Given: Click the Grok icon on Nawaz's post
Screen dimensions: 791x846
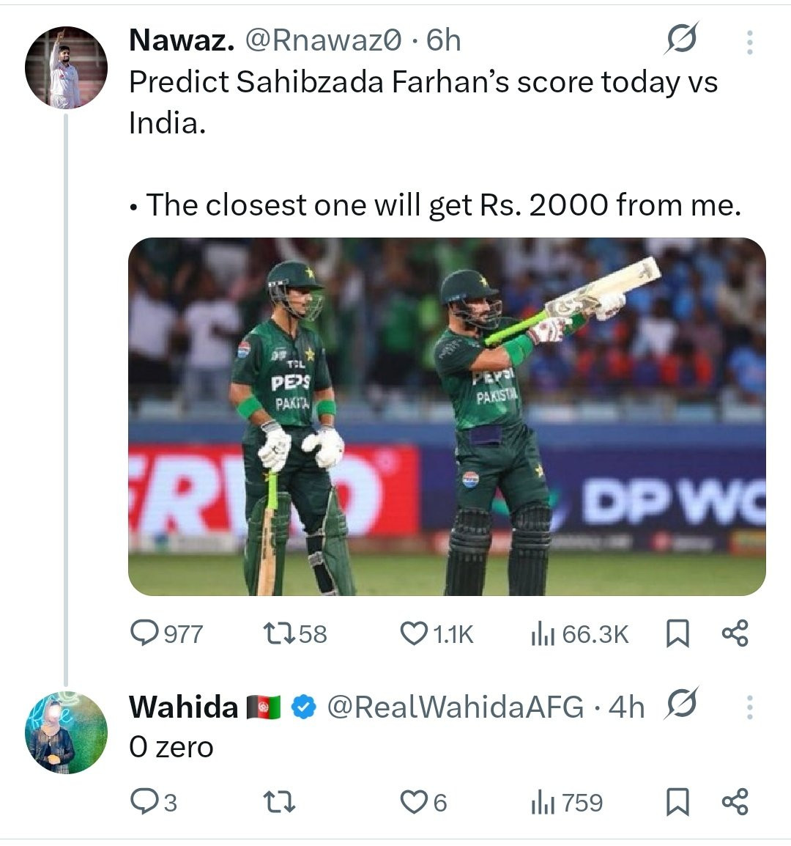Looking at the screenshot, I should pos(681,39).
